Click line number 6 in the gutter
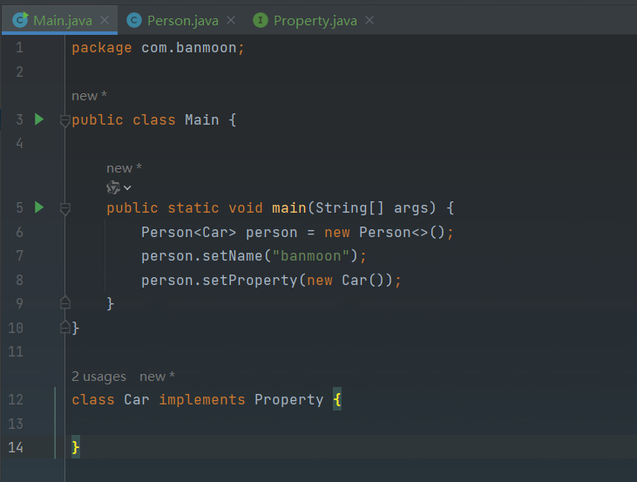This screenshot has width=637, height=482. (x=19, y=232)
